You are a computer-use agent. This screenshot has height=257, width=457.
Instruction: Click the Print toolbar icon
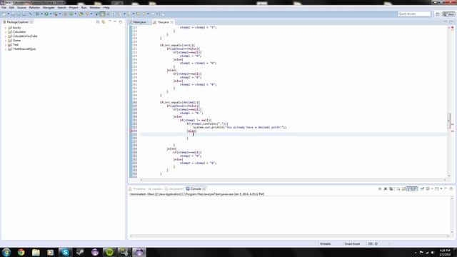24,14
